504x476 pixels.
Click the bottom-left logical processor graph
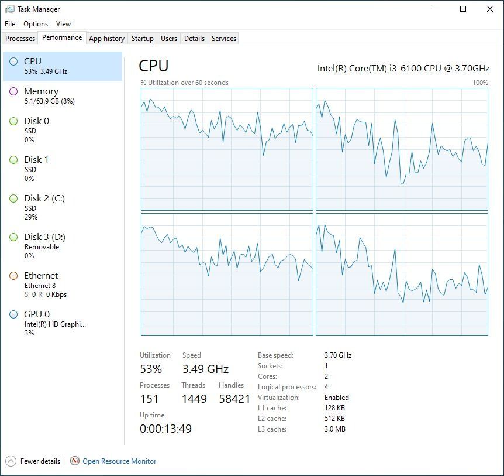[x=227, y=275]
